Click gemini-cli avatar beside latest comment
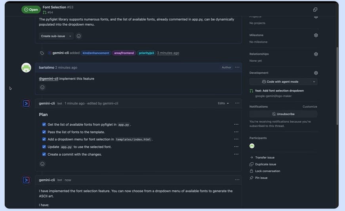 point(26,180)
